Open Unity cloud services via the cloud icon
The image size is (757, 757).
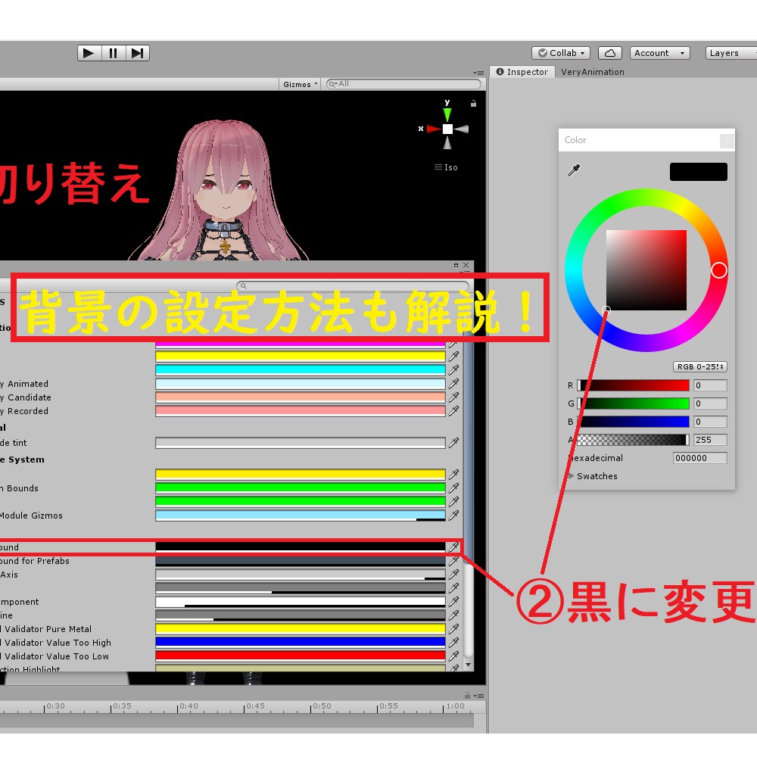[x=610, y=52]
